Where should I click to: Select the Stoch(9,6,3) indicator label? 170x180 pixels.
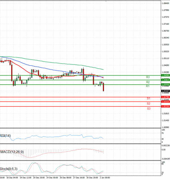[8, 169]
